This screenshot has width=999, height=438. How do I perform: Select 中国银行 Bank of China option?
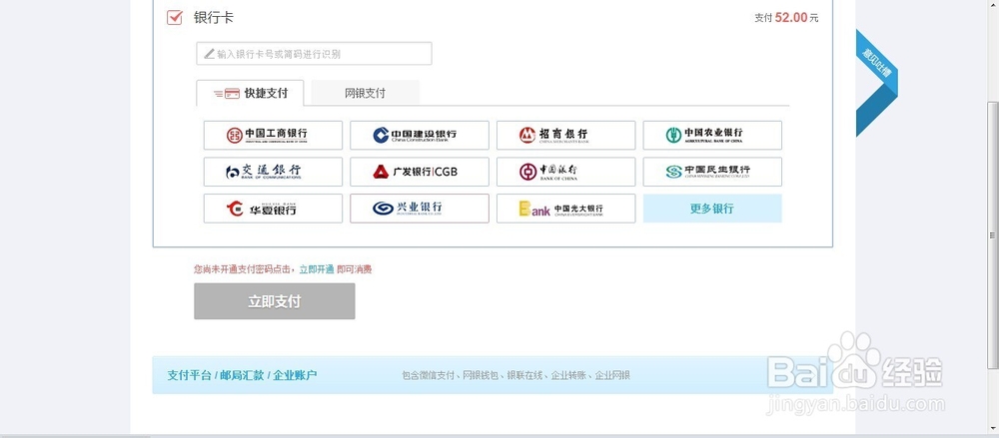(x=565, y=172)
